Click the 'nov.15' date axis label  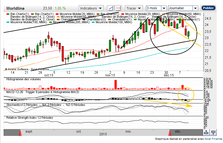point(110,75)
